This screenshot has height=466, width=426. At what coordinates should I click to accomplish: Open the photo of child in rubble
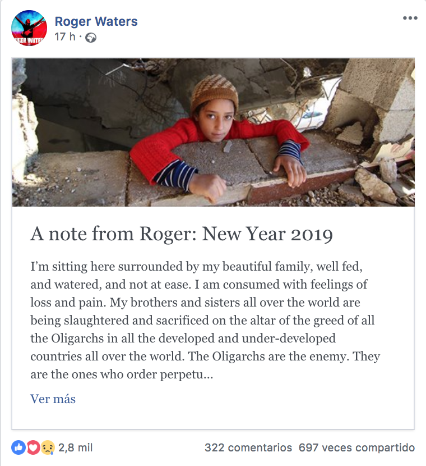(x=214, y=133)
